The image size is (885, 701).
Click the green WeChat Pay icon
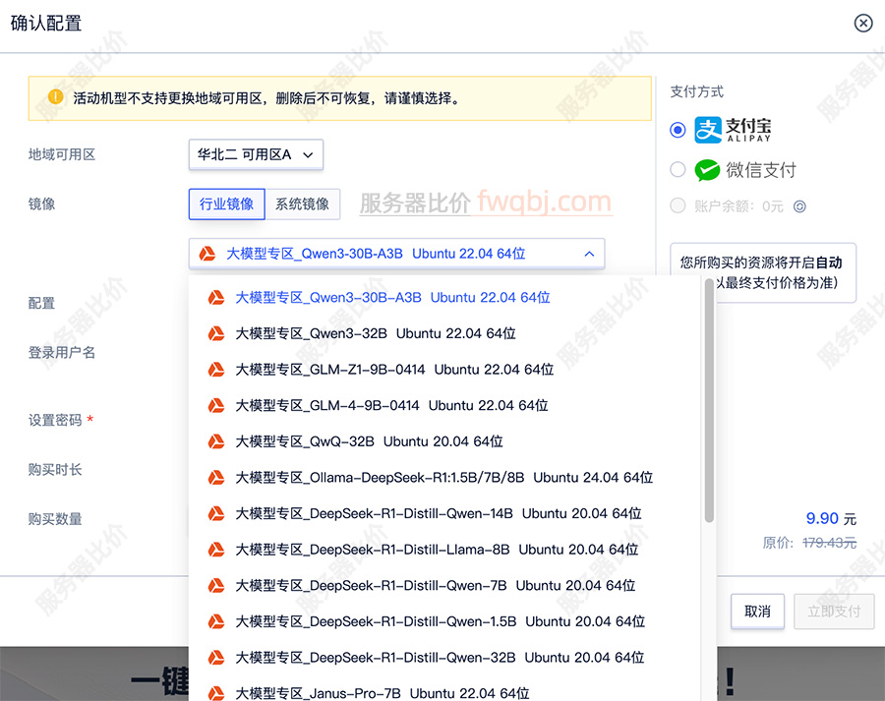pyautogui.click(x=707, y=169)
